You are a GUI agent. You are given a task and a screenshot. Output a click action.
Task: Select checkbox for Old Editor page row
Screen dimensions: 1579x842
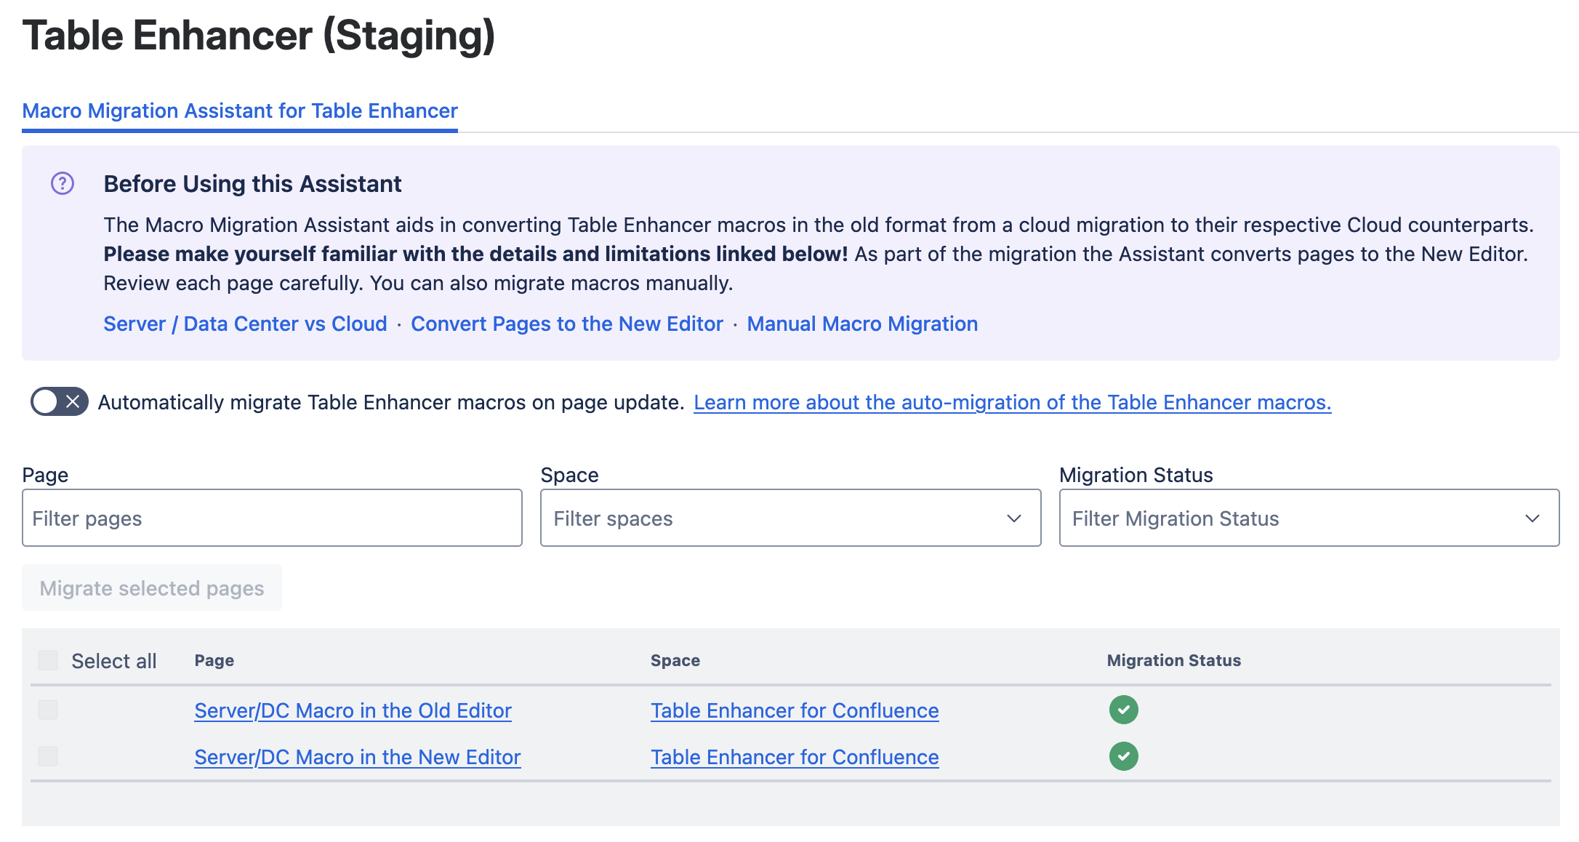(x=48, y=710)
